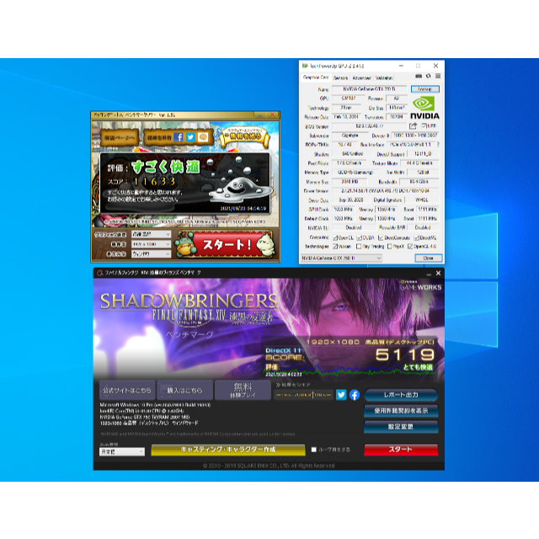
Task: Click the 使用許諾契約を表示 button in FFXIV benchmark
Action: point(401,411)
